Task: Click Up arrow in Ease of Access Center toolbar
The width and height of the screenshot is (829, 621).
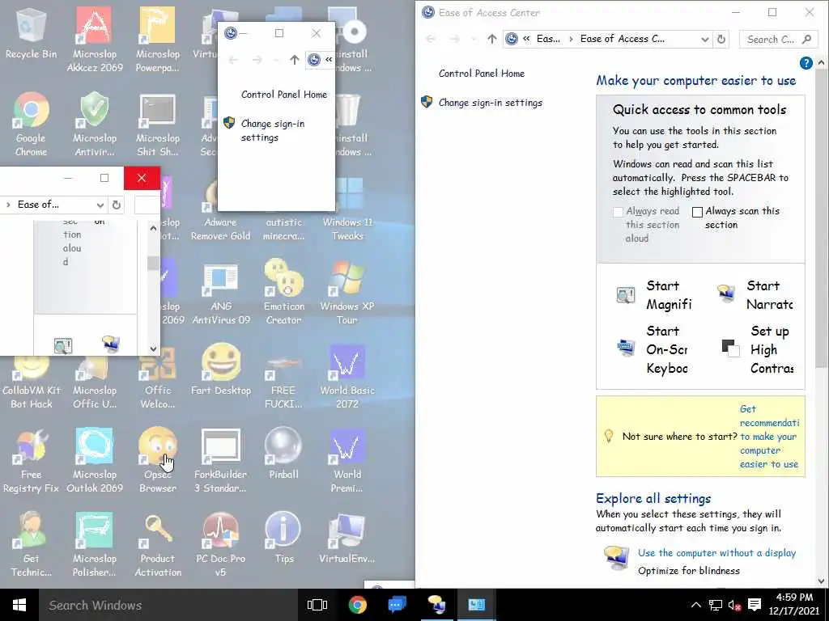Action: [x=491, y=39]
